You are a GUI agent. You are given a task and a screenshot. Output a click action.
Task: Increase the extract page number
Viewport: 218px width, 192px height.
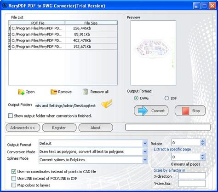pyautogui.click(x=202, y=156)
